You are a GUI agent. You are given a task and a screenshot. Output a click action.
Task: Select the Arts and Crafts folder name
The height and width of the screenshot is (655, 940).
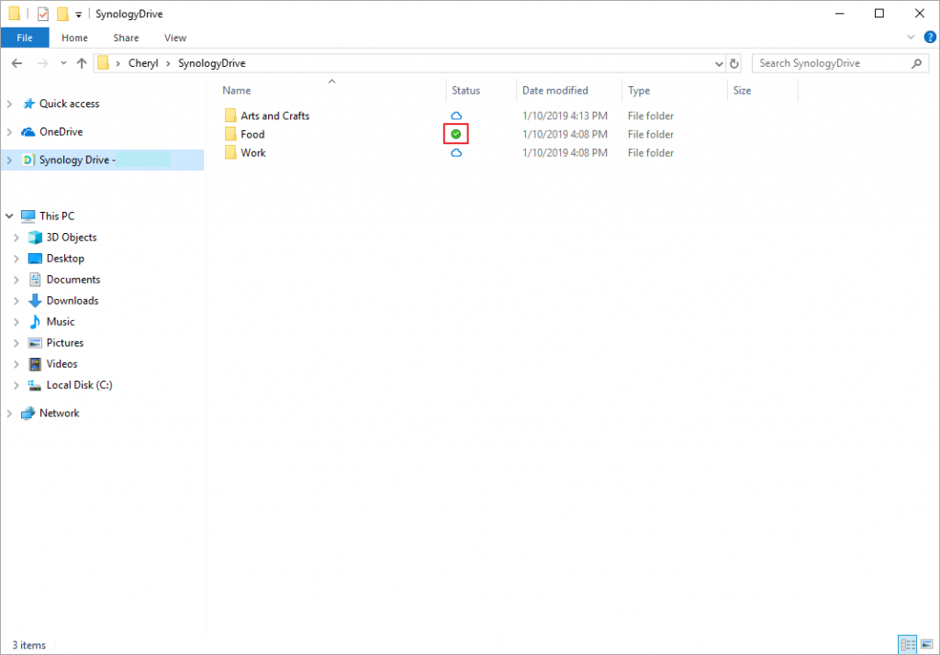pos(275,116)
